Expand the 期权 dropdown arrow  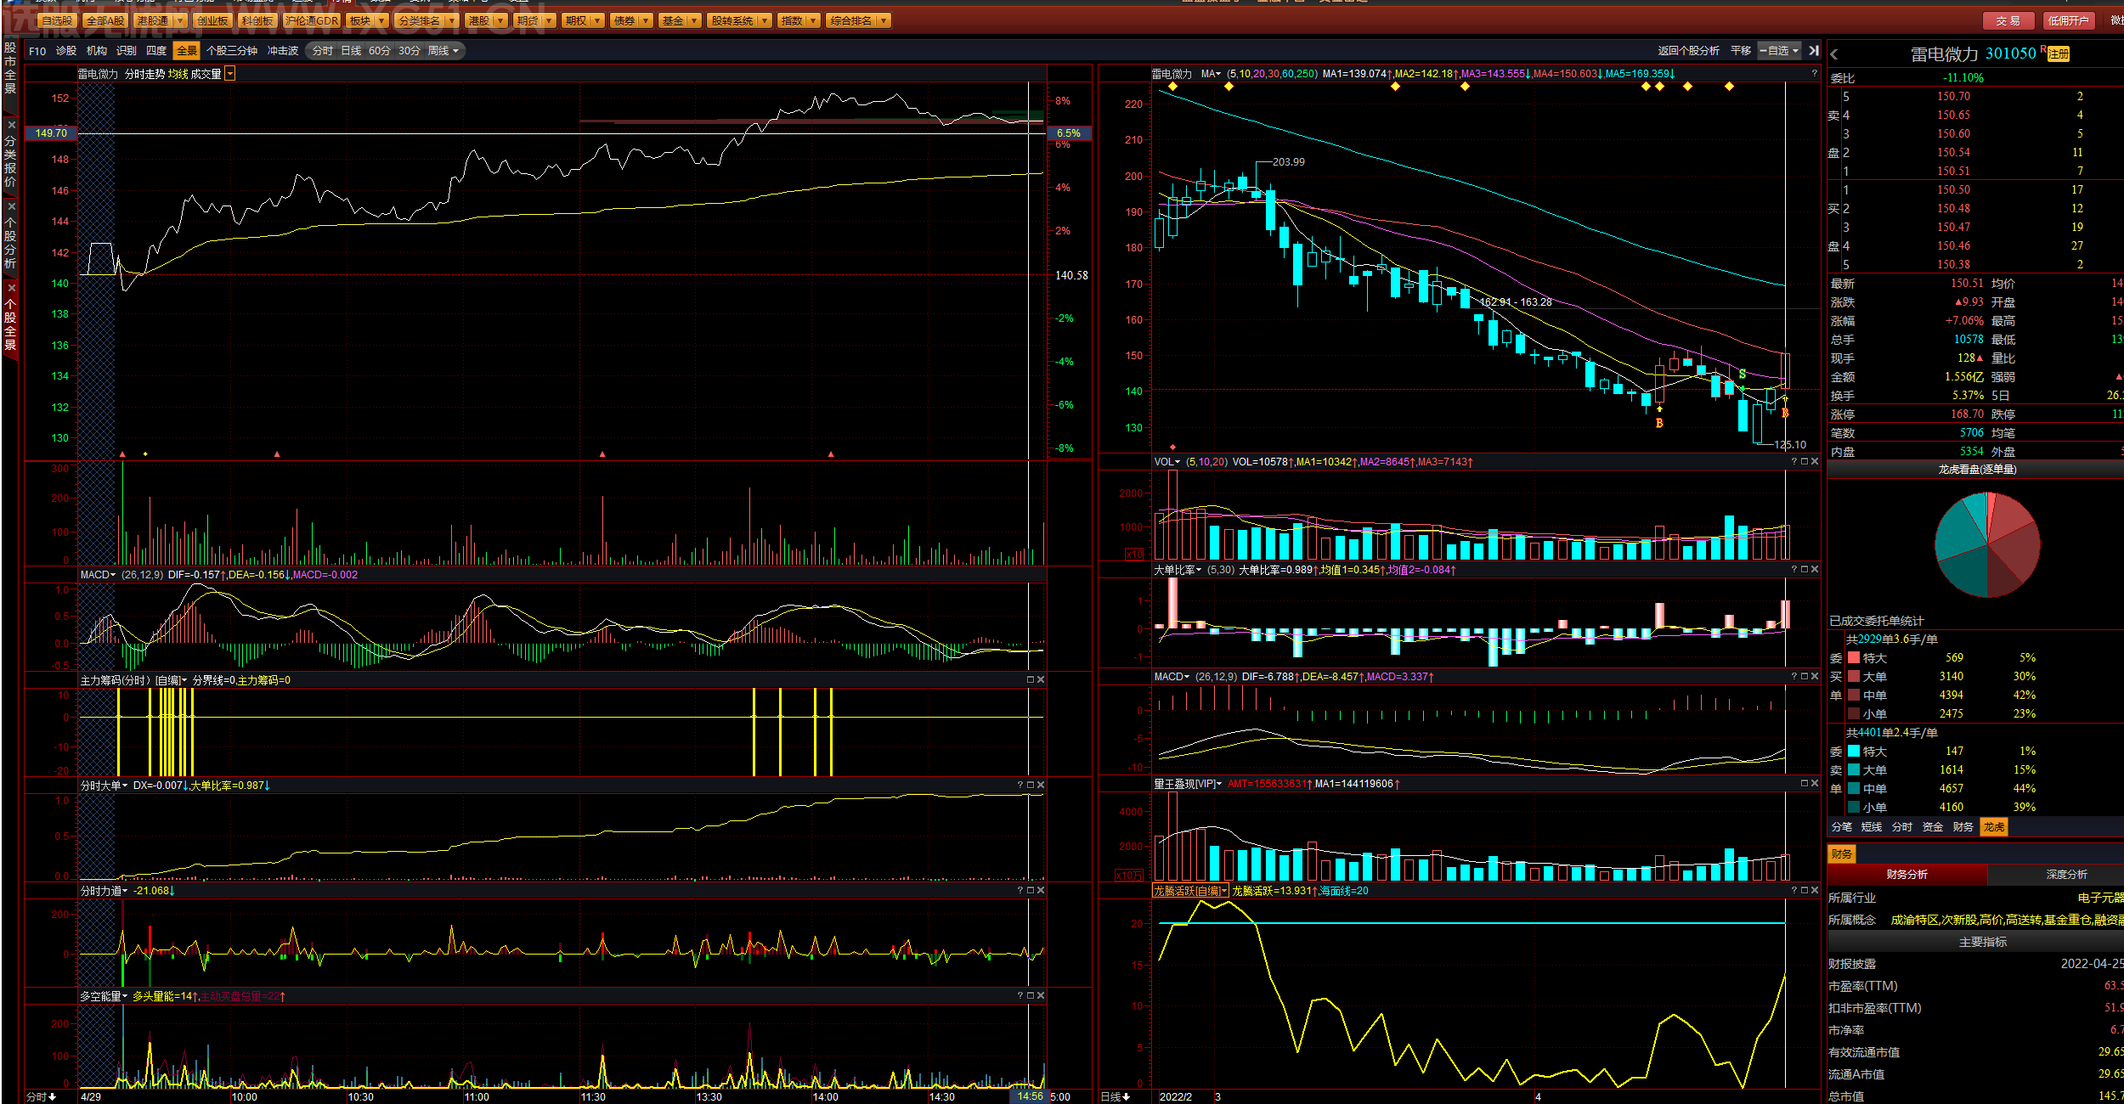point(598,21)
